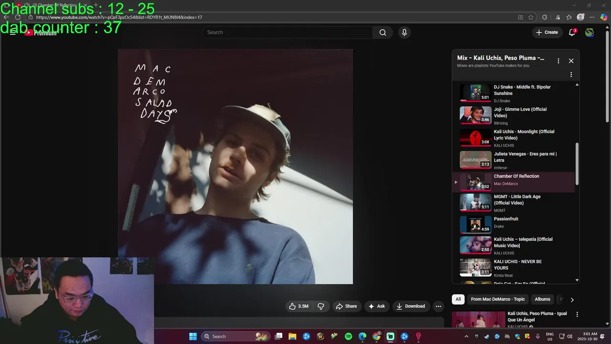Open Igual Que Un Ángel recommended video thumbnail

[x=478, y=320]
